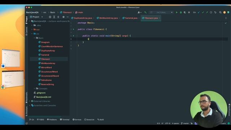Collapse the src folder
This screenshot has height=130, width=231.
pyautogui.click(x=32, y=34)
